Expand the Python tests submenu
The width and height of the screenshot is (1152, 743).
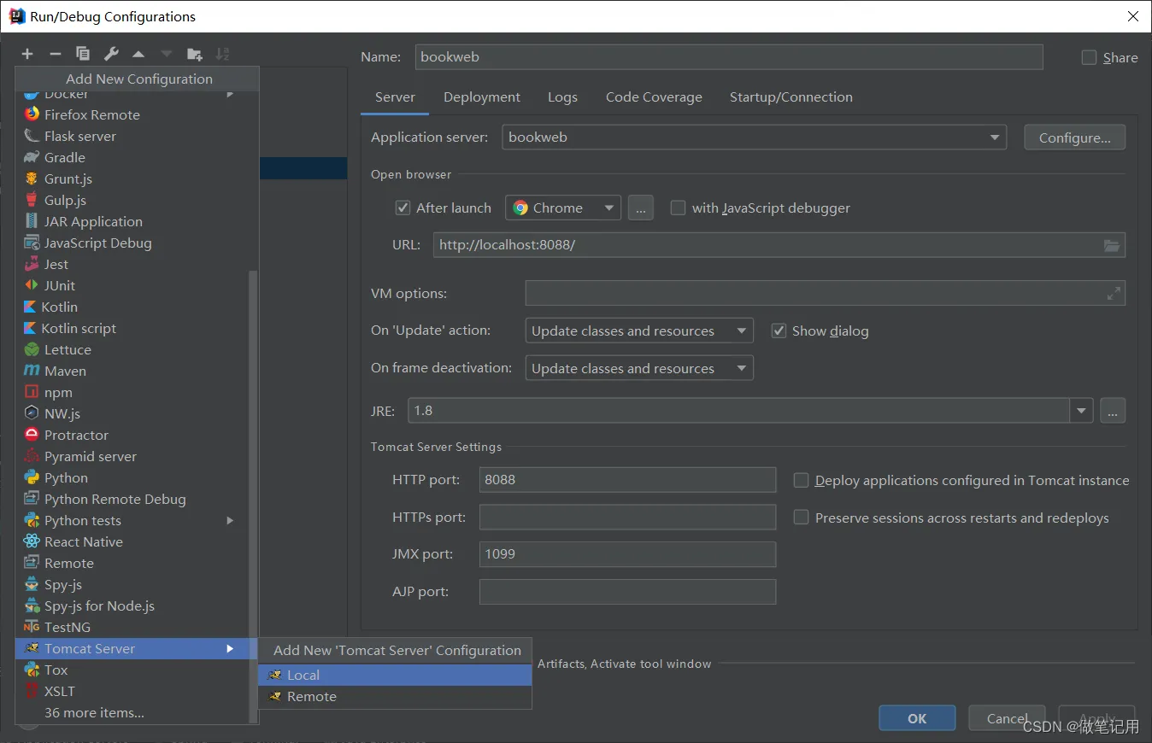[x=230, y=520]
